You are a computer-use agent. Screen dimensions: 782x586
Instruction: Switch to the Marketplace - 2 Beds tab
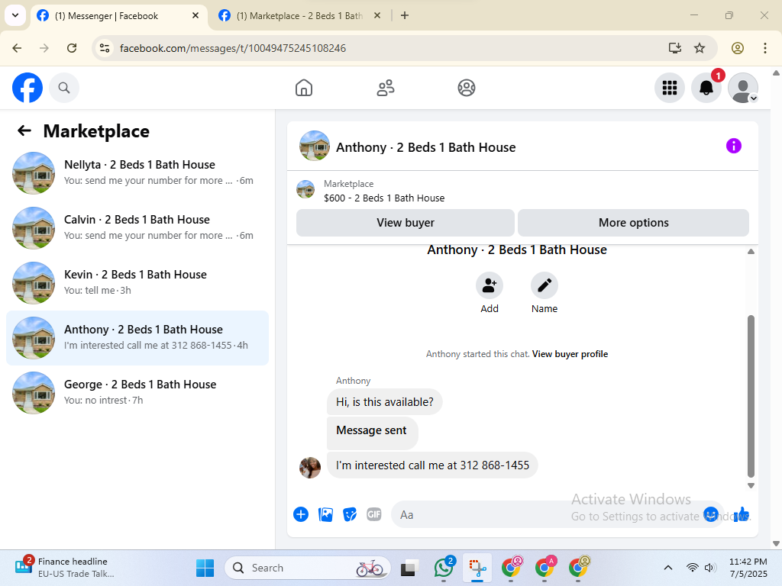pyautogui.click(x=299, y=16)
